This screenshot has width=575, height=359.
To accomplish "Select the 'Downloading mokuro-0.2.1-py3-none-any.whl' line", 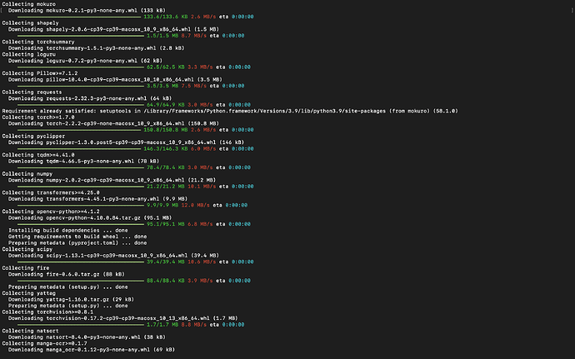I will point(87,10).
